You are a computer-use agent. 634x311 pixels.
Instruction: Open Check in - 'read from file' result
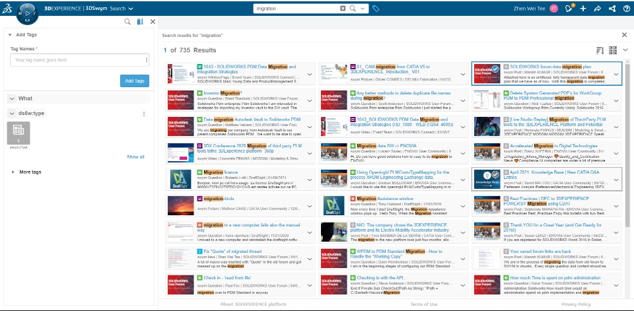[x=228, y=278]
